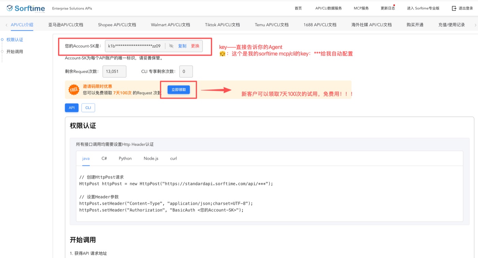Go to 进入 Sorftime专业版
Image resolution: width=478 pixels, height=258 pixels.
pyautogui.click(x=423, y=8)
